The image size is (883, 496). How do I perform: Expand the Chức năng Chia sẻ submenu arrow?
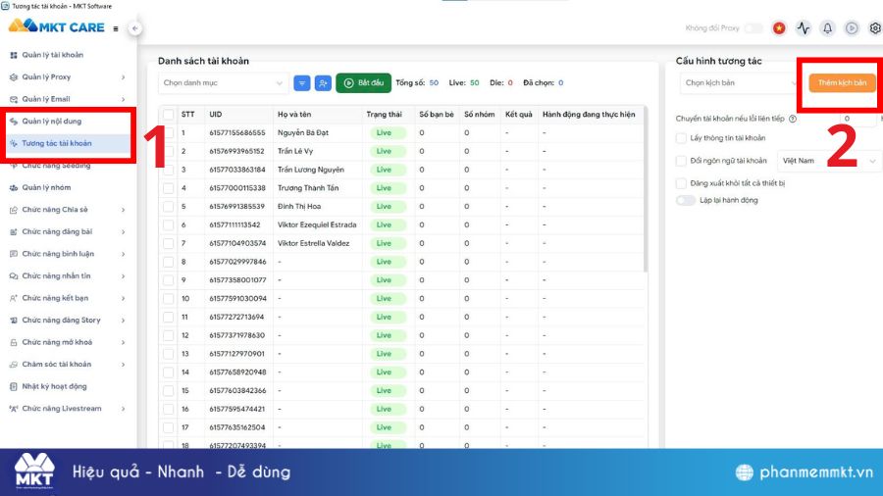point(123,210)
